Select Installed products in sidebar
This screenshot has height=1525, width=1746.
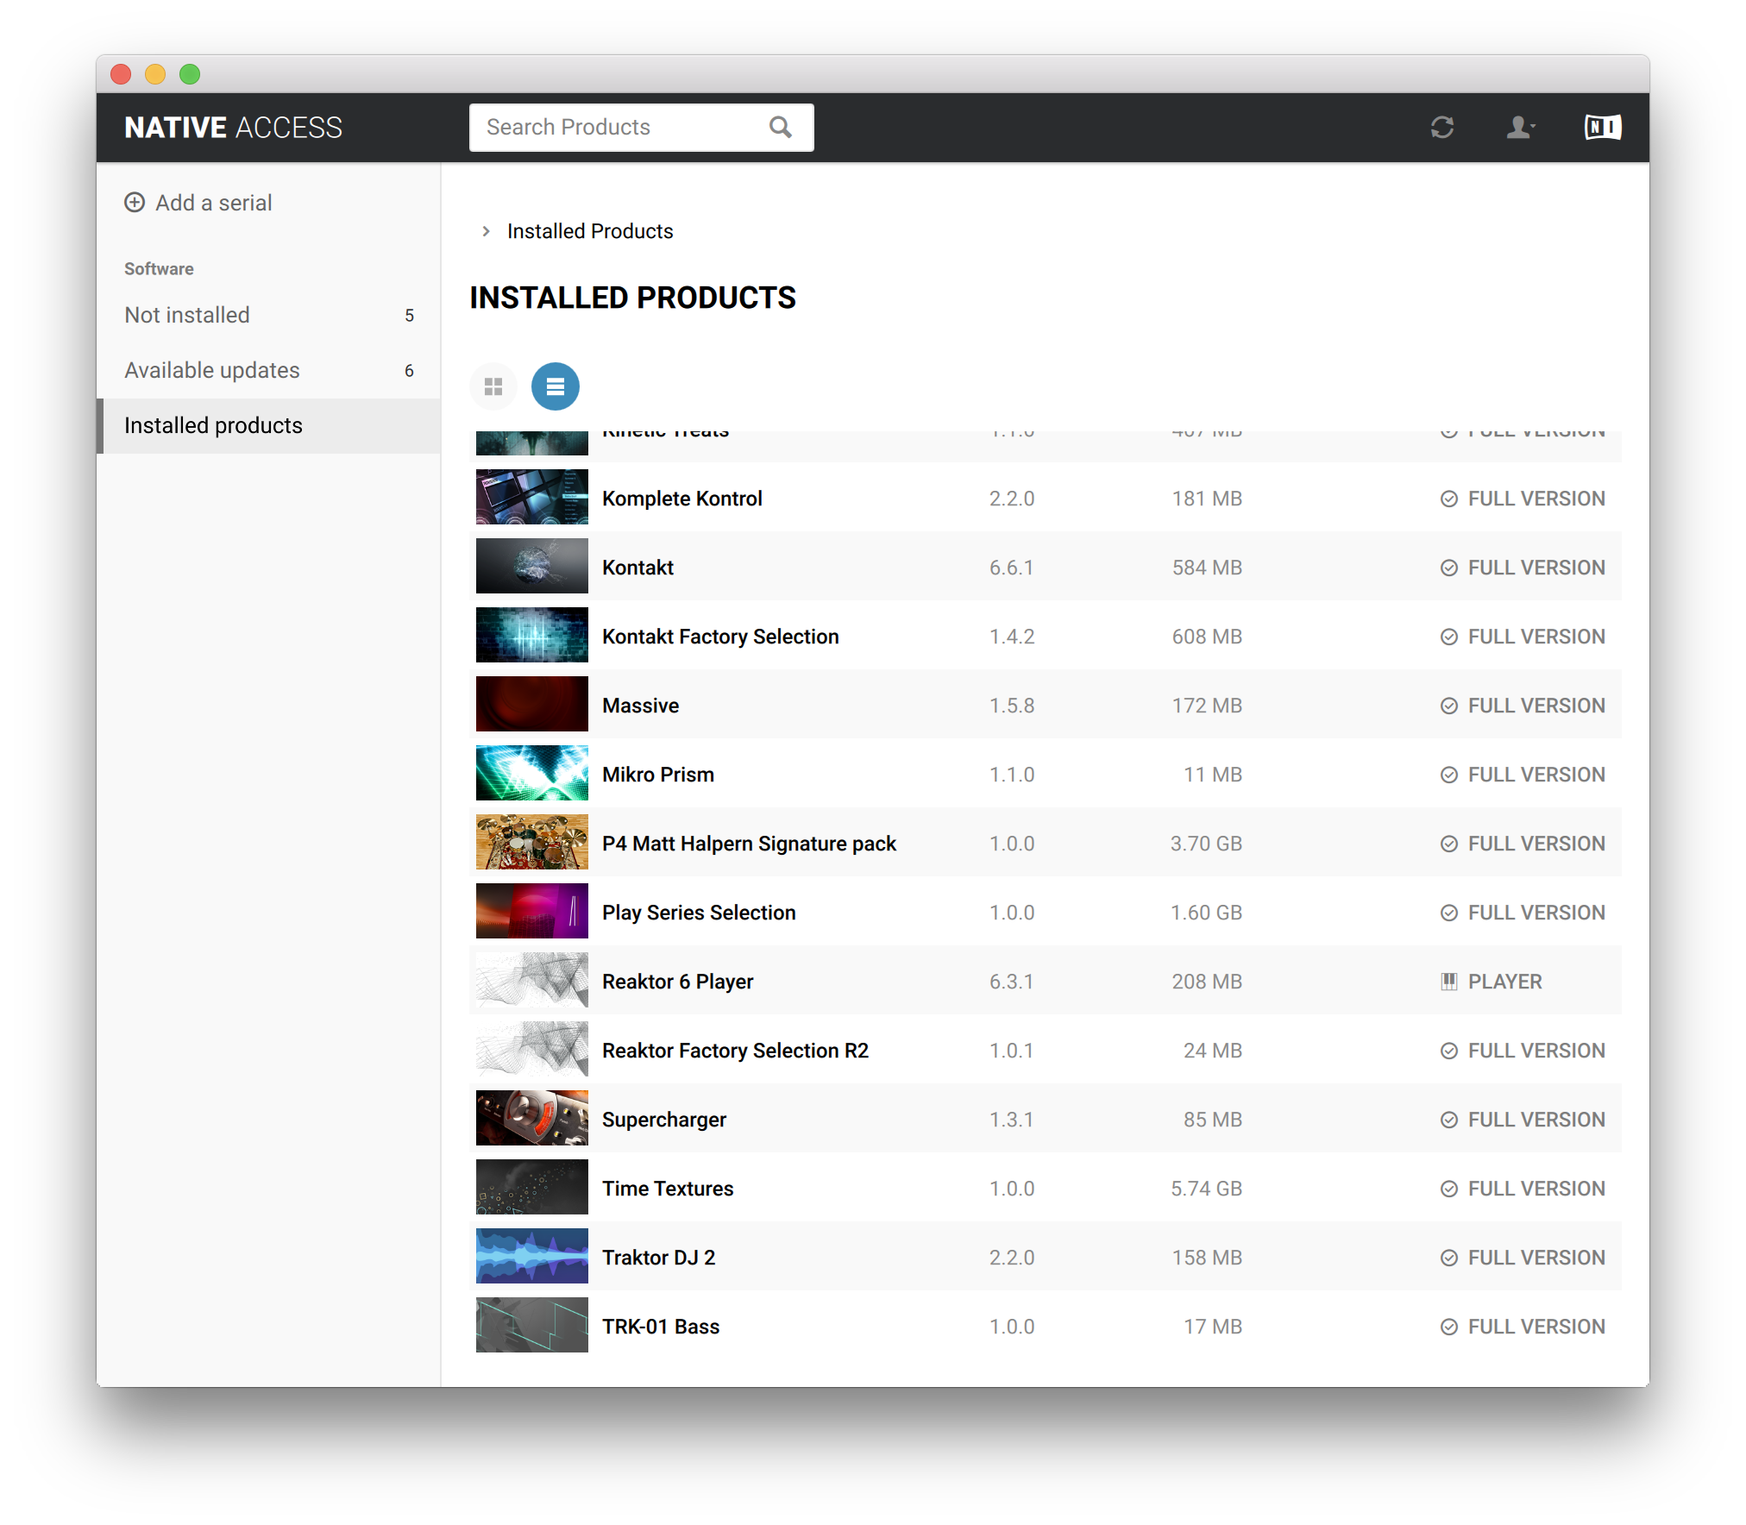[213, 425]
